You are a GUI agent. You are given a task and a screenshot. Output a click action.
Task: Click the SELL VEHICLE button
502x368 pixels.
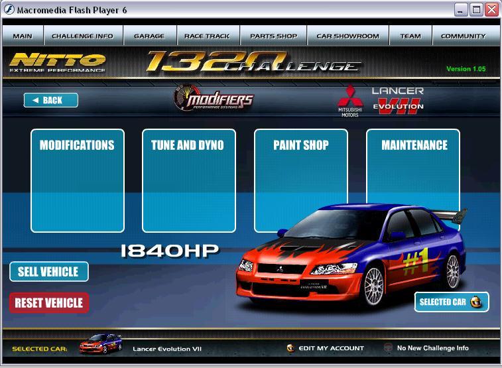tap(49, 272)
